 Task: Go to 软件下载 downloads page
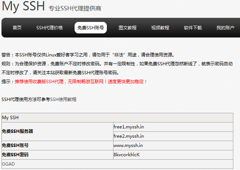[x=193, y=28]
